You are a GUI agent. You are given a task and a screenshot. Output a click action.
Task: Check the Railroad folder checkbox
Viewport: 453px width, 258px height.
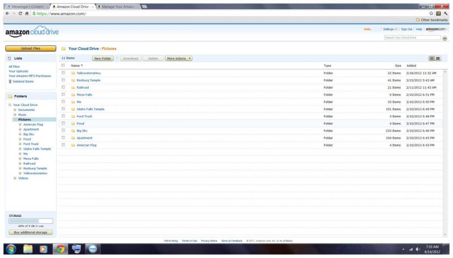(63, 87)
